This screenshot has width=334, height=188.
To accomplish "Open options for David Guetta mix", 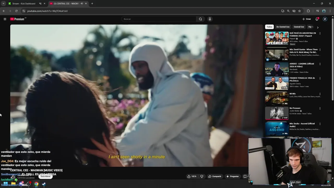I will tap(320, 50).
